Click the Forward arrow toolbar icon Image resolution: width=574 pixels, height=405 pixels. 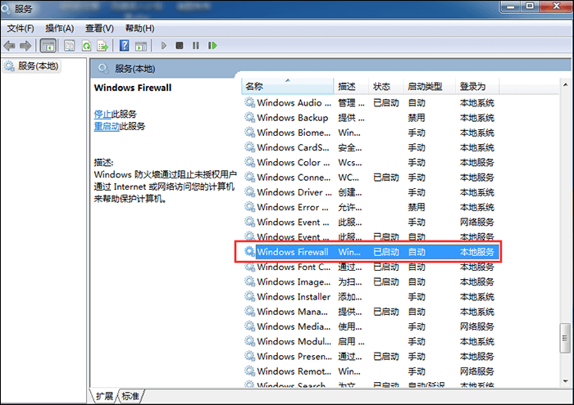click(25, 46)
